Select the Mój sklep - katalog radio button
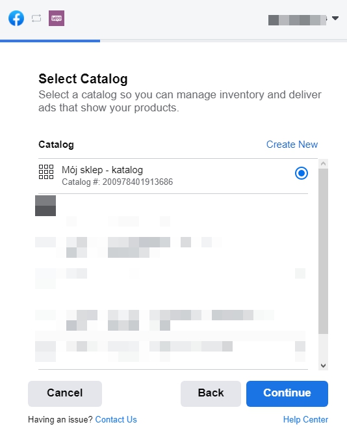The height and width of the screenshot is (429, 347). pos(302,173)
